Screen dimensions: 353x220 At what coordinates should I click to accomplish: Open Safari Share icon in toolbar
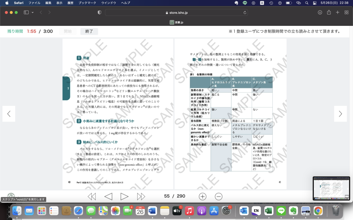329,12
